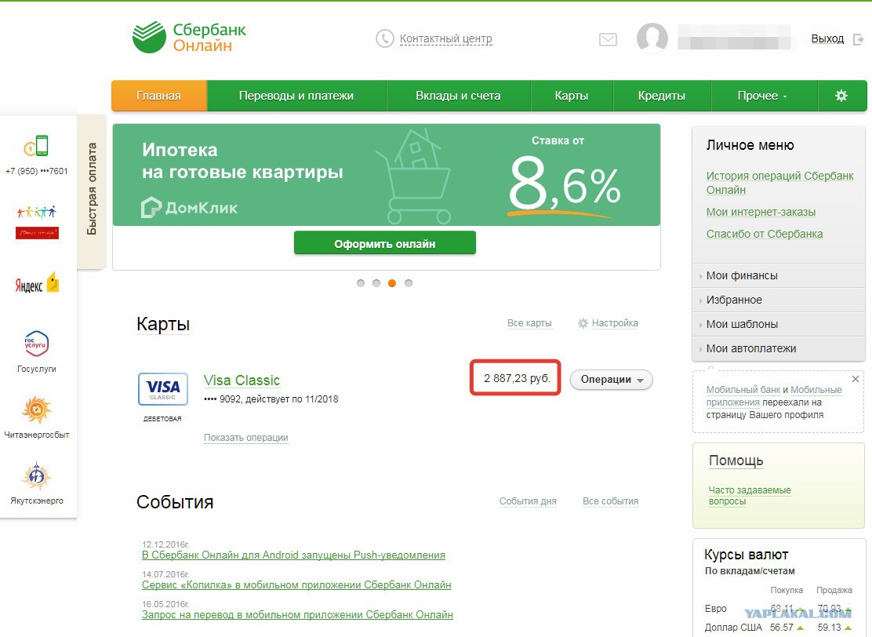
Task: Open the Сервис «Копилка» news link
Action: pos(296,585)
